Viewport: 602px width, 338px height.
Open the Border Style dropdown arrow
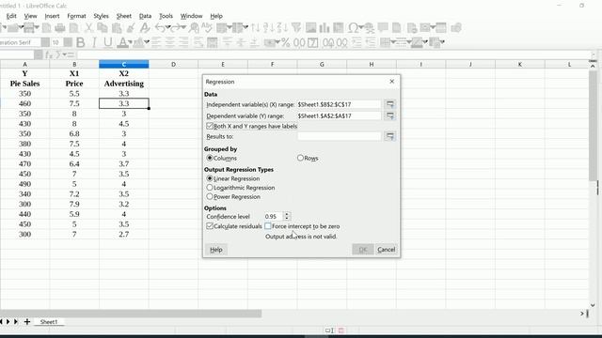click(409, 42)
